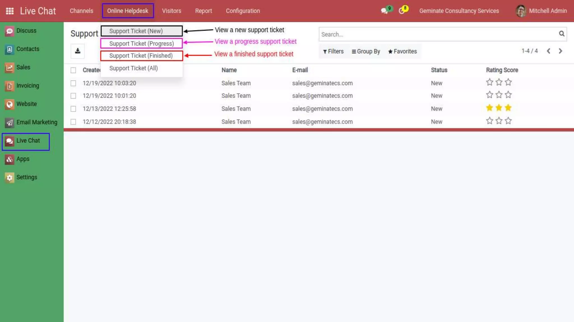The image size is (574, 322).
Task: Open the apps grid menu icon
Action: 10,11
